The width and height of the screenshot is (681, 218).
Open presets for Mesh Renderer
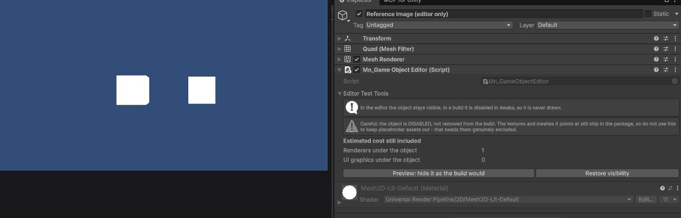point(666,60)
